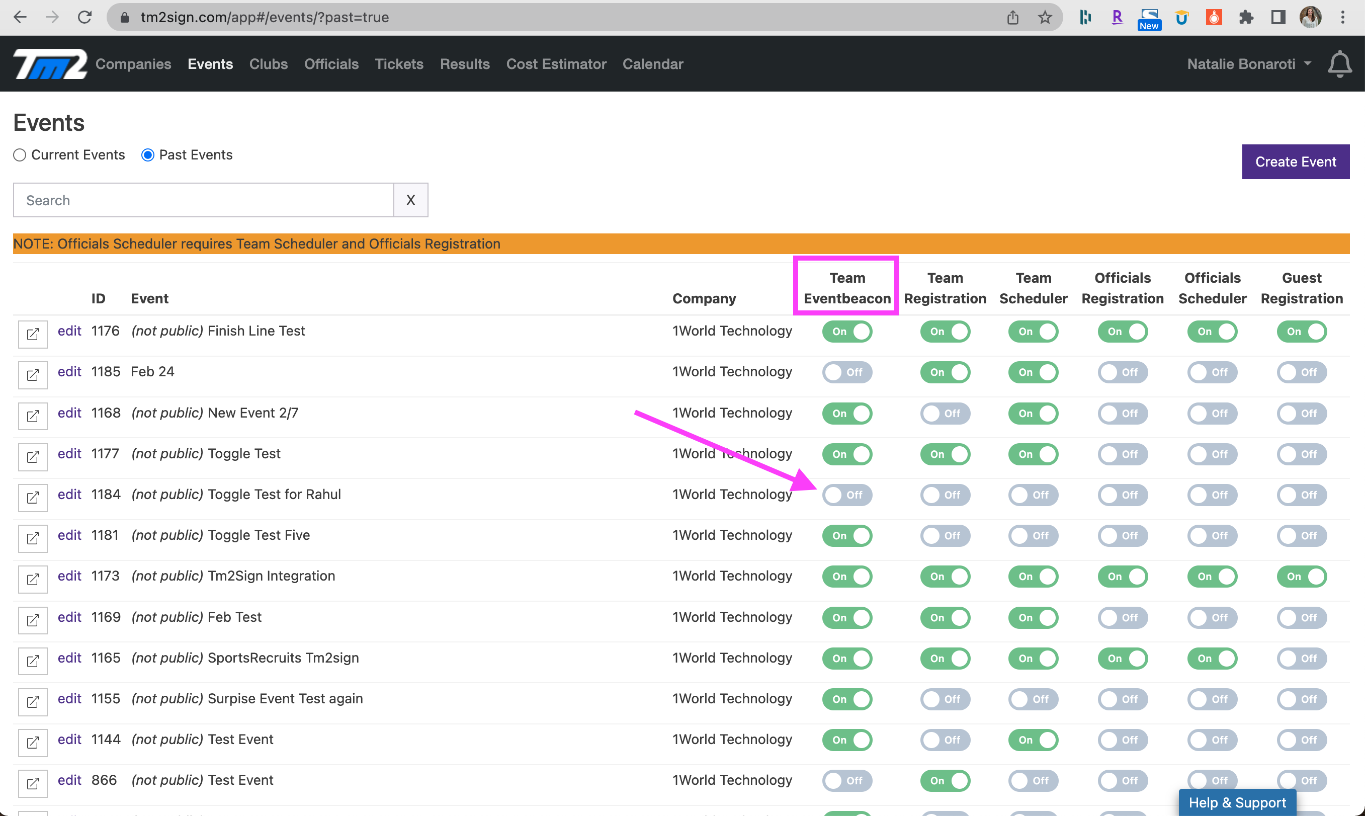Click the TM2 logo
The height and width of the screenshot is (816, 1365).
click(x=50, y=64)
